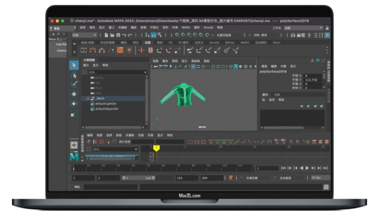Open the menu set dropdown in status line
The image size is (379, 218).
pos(84,35)
